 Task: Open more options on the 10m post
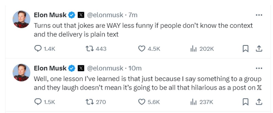259,68
